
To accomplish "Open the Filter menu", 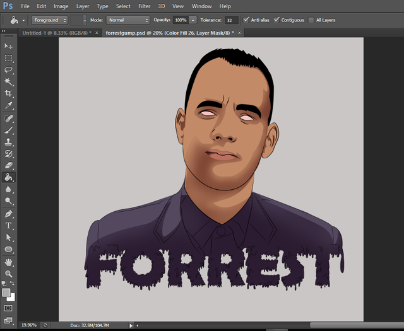I will (x=144, y=6).
